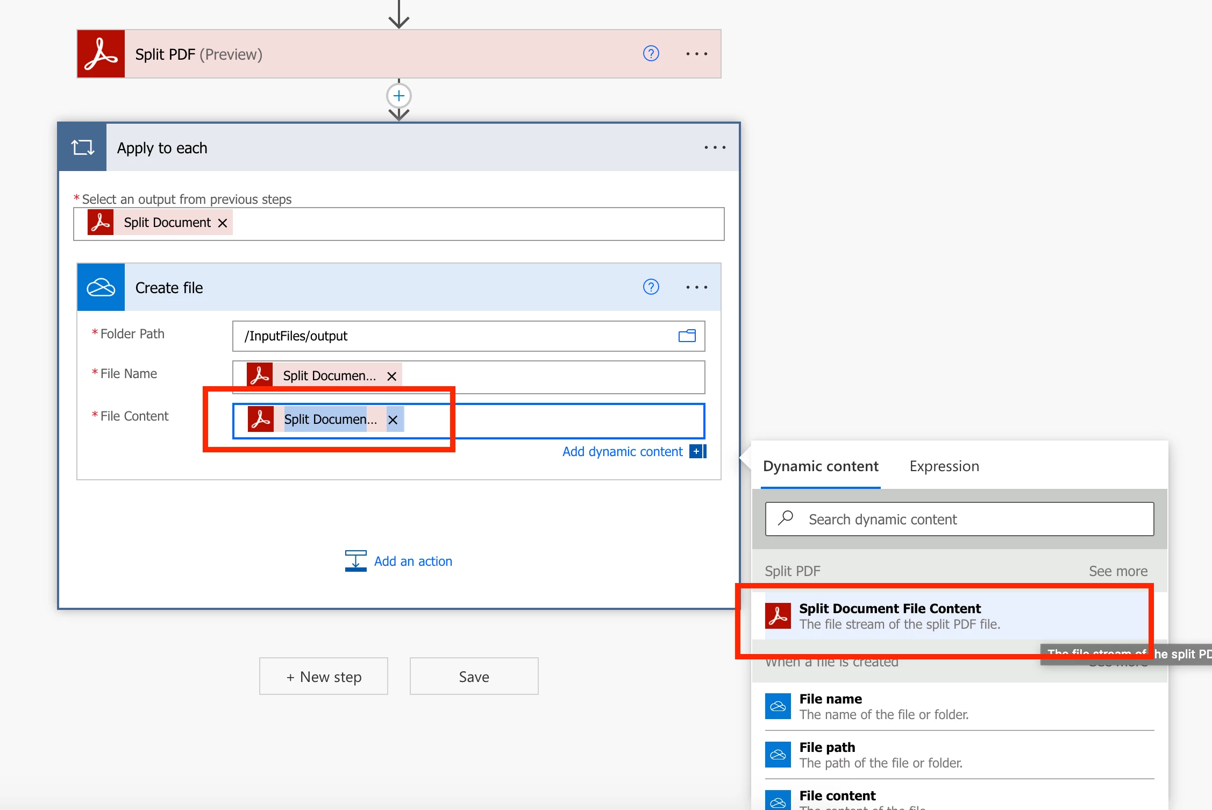Remove the token in File Content field
Screen dimensions: 1212x810
[393, 420]
